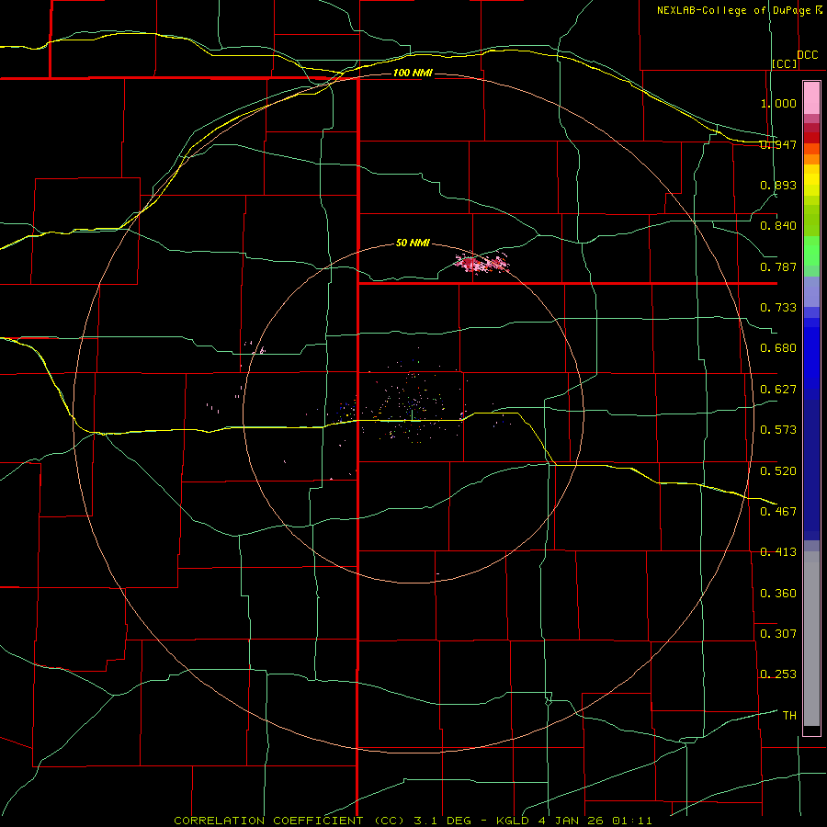Click the 50 NMI range ring label
Image resolution: width=827 pixels, height=827 pixels.
click(x=413, y=244)
